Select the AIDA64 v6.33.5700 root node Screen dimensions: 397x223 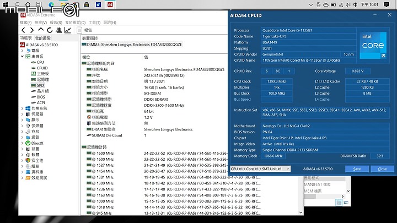pos(39,45)
